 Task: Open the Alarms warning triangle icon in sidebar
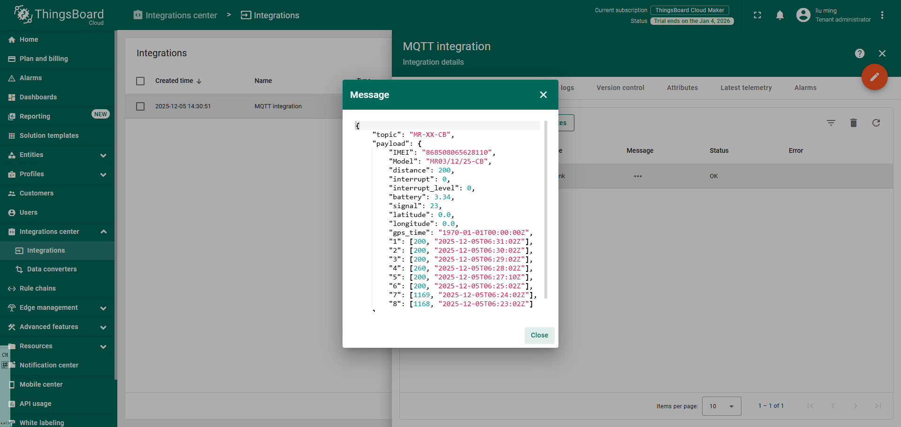pos(12,78)
